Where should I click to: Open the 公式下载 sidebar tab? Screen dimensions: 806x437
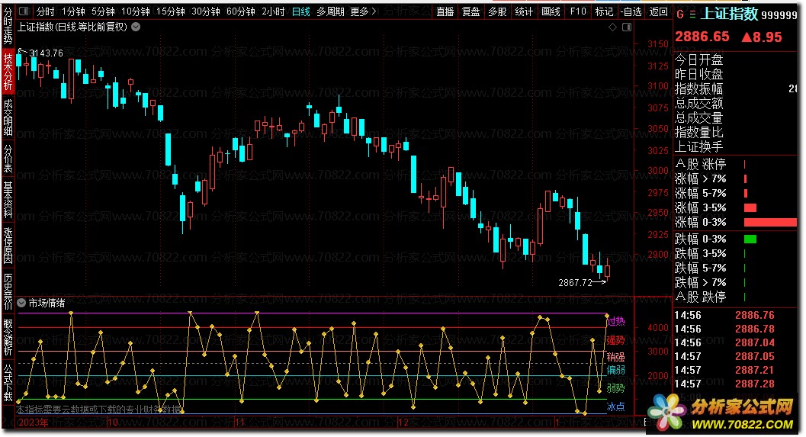point(8,383)
